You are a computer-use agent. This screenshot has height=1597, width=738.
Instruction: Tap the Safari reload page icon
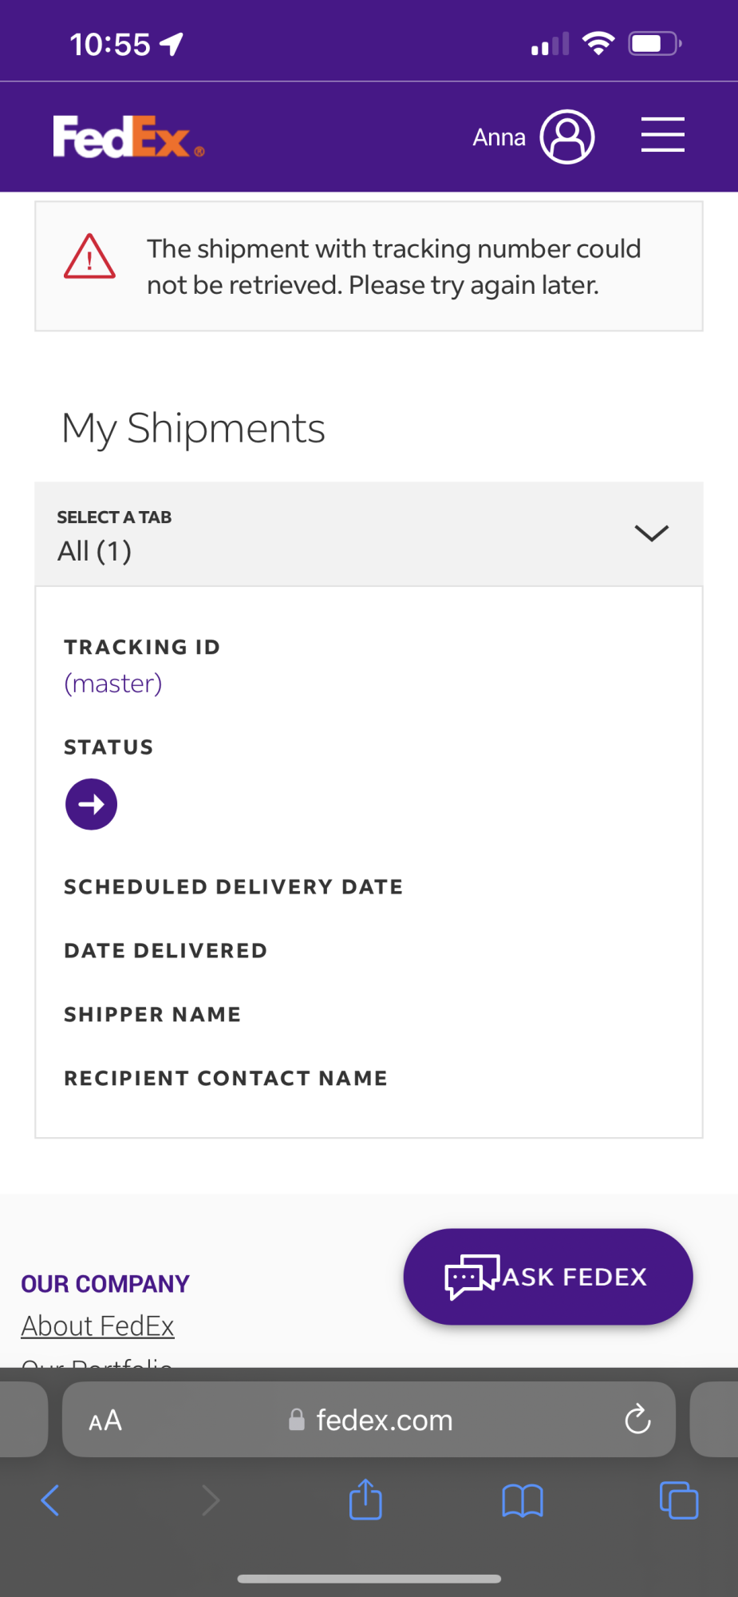(x=637, y=1420)
